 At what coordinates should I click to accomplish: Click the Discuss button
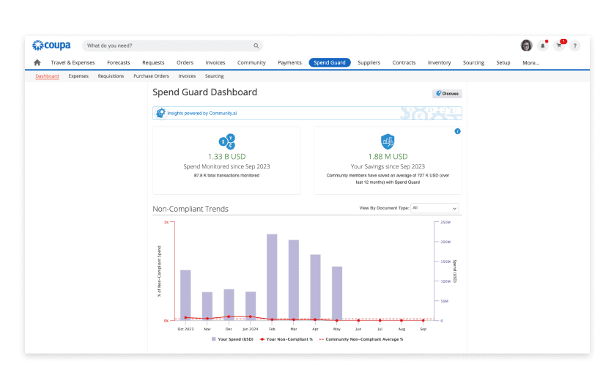pos(447,94)
